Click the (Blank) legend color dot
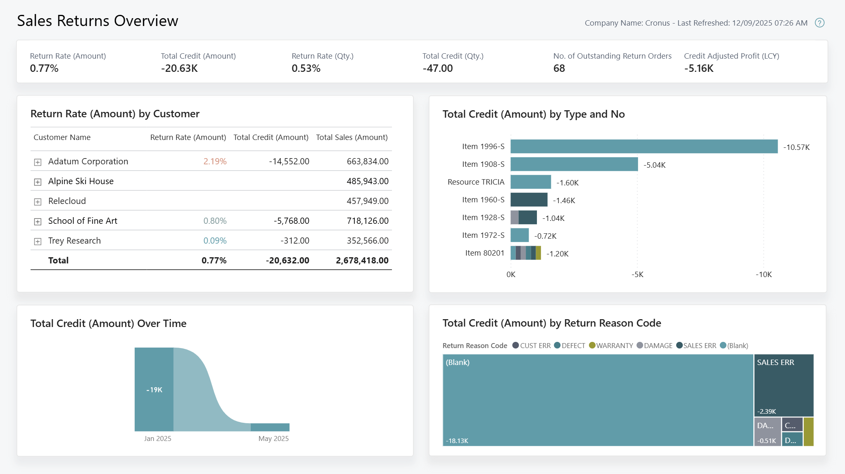Image resolution: width=845 pixels, height=474 pixels. click(x=724, y=346)
